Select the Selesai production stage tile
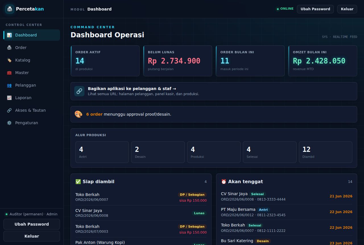Screen dimensions: 364x245 click(x=270, y=152)
